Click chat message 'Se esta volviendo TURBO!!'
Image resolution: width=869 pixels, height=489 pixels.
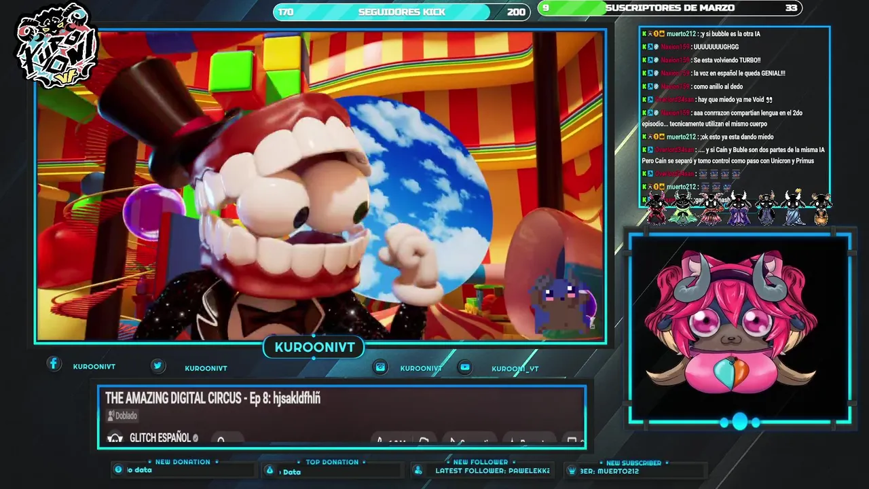coord(726,60)
